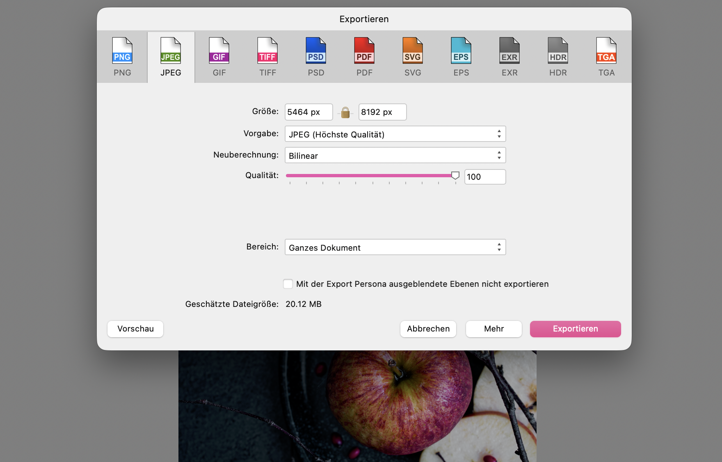Open the Vorgabe preset dropdown

tap(395, 134)
